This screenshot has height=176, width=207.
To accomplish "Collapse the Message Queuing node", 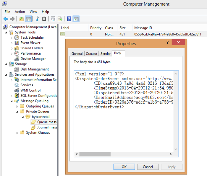I will [x=12, y=101].
